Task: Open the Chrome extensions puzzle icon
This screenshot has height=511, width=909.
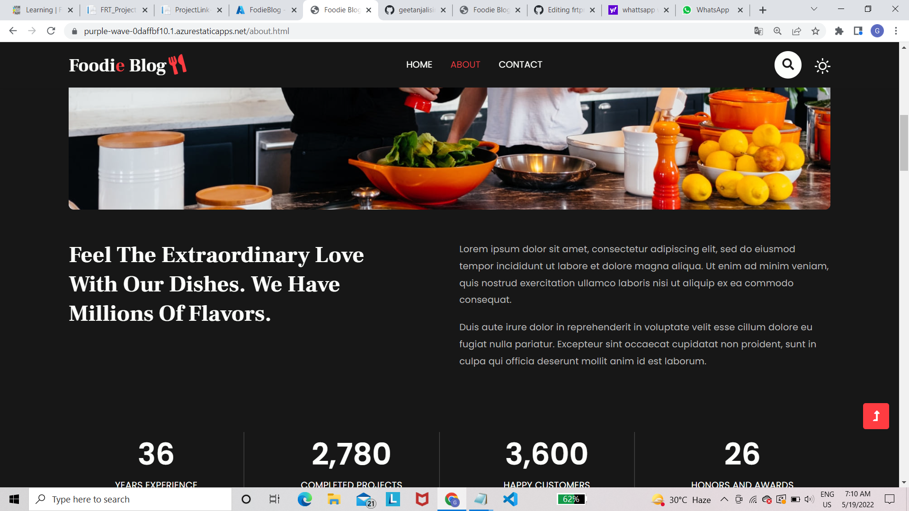Action: (839, 31)
